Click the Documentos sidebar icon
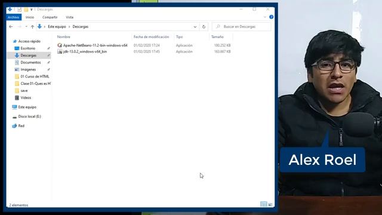The image size is (382, 215). (x=17, y=62)
